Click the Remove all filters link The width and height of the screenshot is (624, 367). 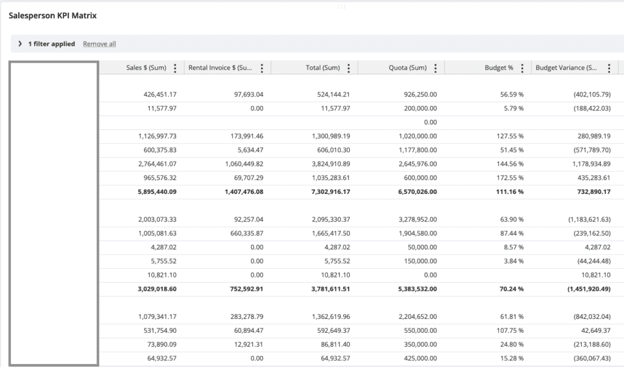click(x=99, y=44)
